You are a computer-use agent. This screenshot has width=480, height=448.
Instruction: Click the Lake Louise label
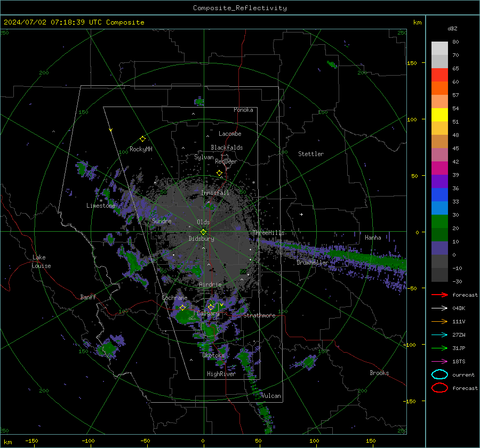coord(42,262)
